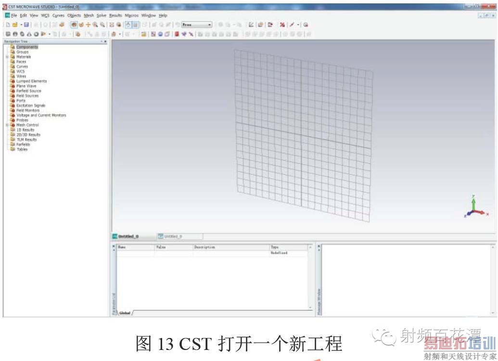498x361 pixels.
Task: Open the Mesh menu
Action: [x=89, y=15]
